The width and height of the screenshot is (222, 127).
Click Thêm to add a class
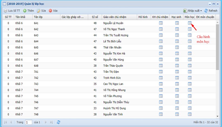[28, 11]
